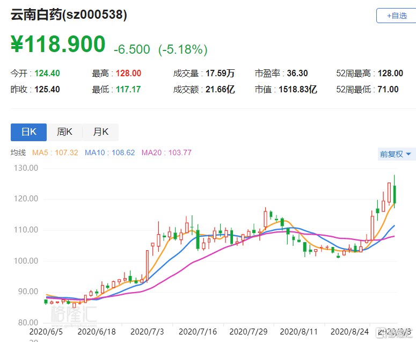Screen dimensions: 416x342
Task: Click the 最高 value 128.00
Action: click(128, 73)
